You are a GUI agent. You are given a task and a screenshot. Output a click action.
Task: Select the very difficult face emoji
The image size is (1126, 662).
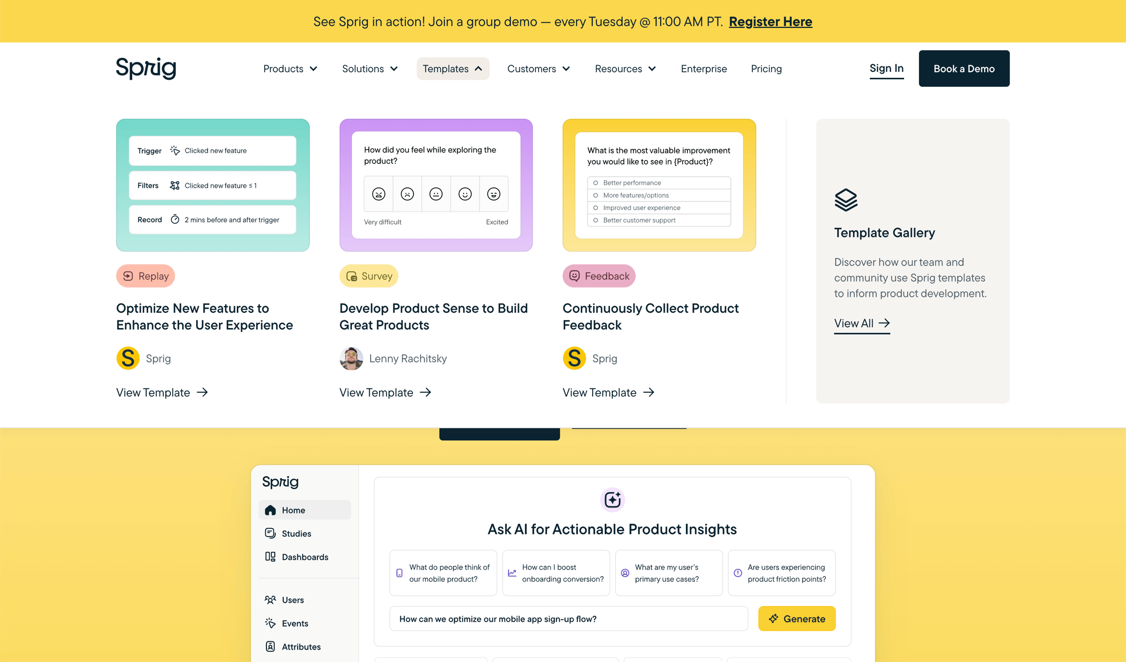(x=379, y=194)
